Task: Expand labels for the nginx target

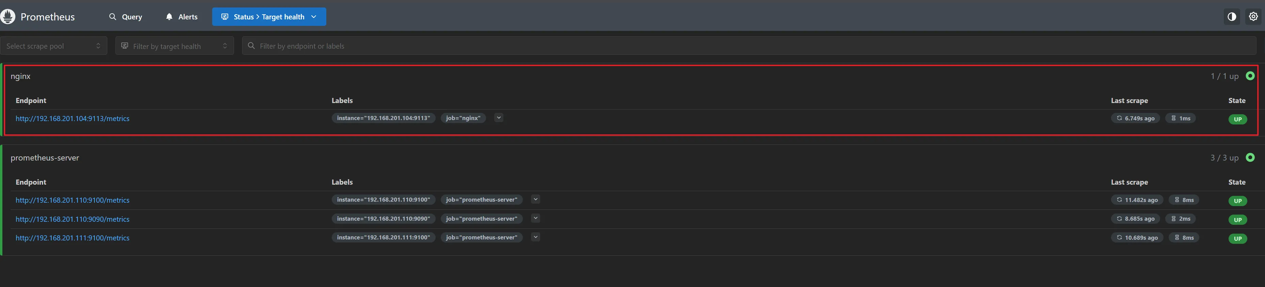Action: (x=498, y=118)
